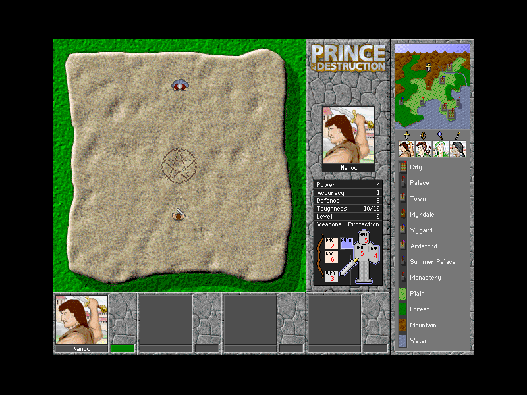The width and height of the screenshot is (527, 395).
Task: Click the dark green Forest terrain swatch
Action: [x=402, y=309]
